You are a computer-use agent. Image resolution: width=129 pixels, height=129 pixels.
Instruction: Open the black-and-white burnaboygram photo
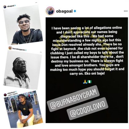tap(22, 70)
